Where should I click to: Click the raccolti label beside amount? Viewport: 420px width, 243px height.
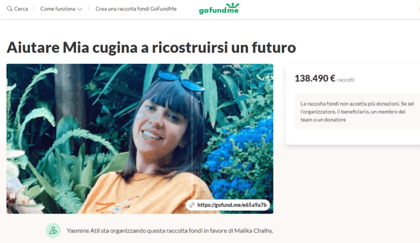pos(346,80)
